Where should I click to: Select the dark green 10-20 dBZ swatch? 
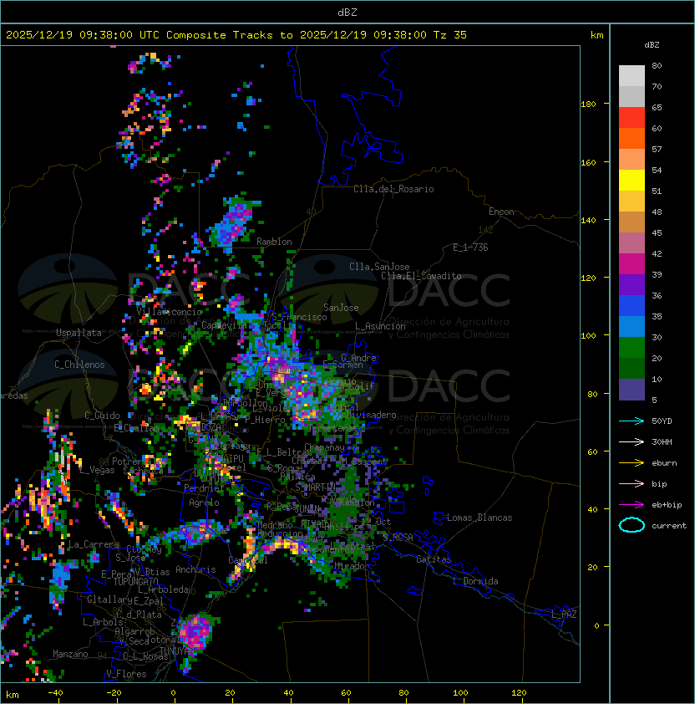[x=632, y=368]
